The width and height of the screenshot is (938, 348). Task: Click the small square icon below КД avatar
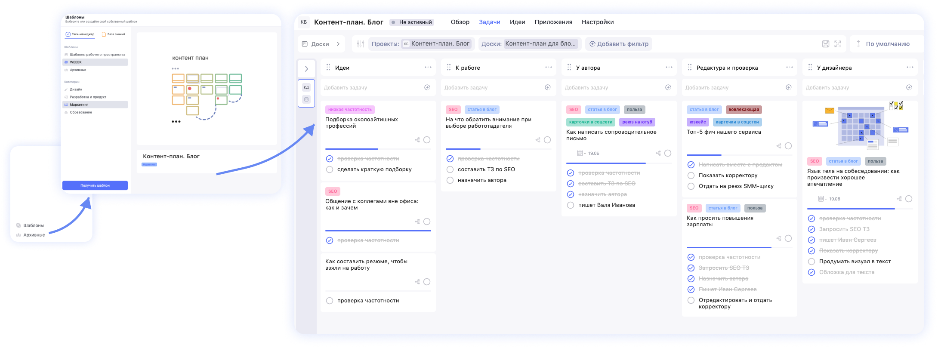click(x=306, y=99)
